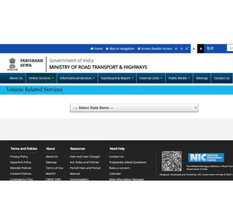Screen dimensions: 233x210
Task: Click the search field at top right
Action: point(230,48)
